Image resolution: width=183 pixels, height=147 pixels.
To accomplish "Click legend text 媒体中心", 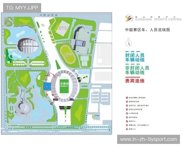I will (x=132, y=121).
